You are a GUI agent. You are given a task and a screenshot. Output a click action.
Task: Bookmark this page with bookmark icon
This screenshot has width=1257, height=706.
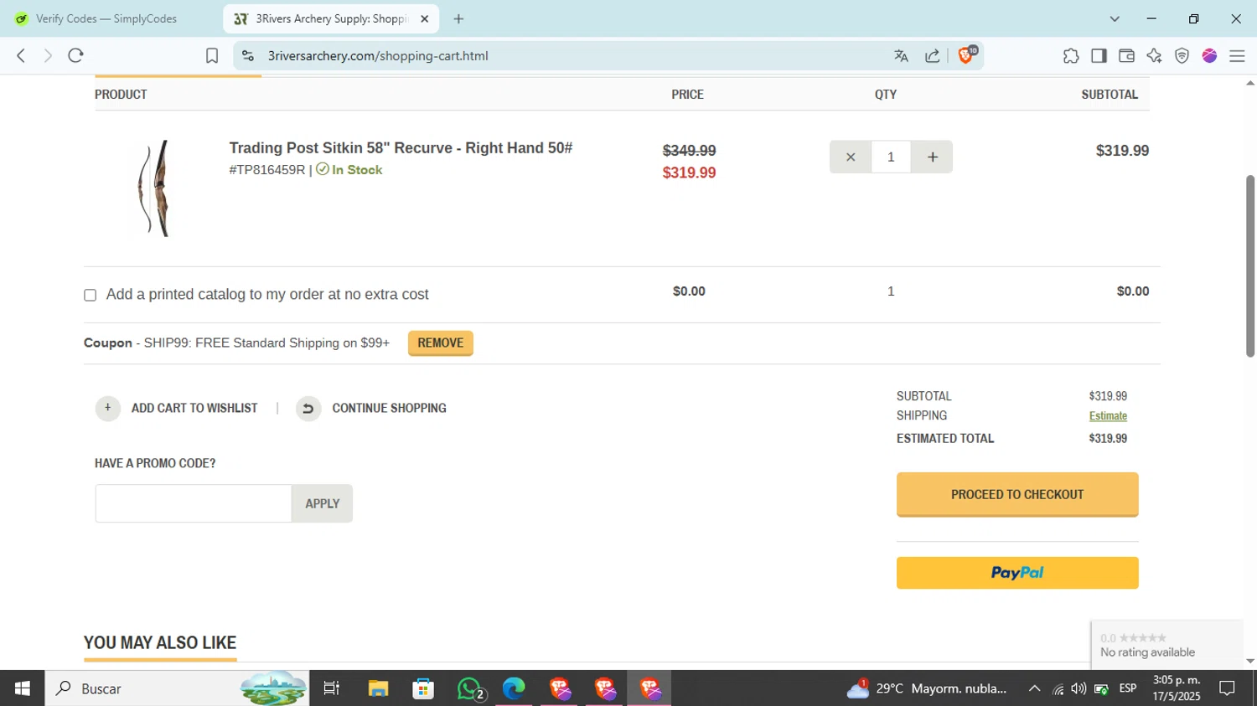212,55
